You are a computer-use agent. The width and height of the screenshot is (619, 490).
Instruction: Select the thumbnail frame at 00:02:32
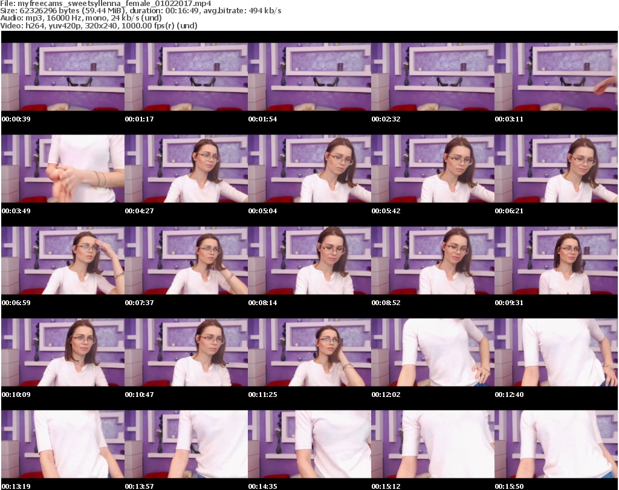pyautogui.click(x=433, y=77)
